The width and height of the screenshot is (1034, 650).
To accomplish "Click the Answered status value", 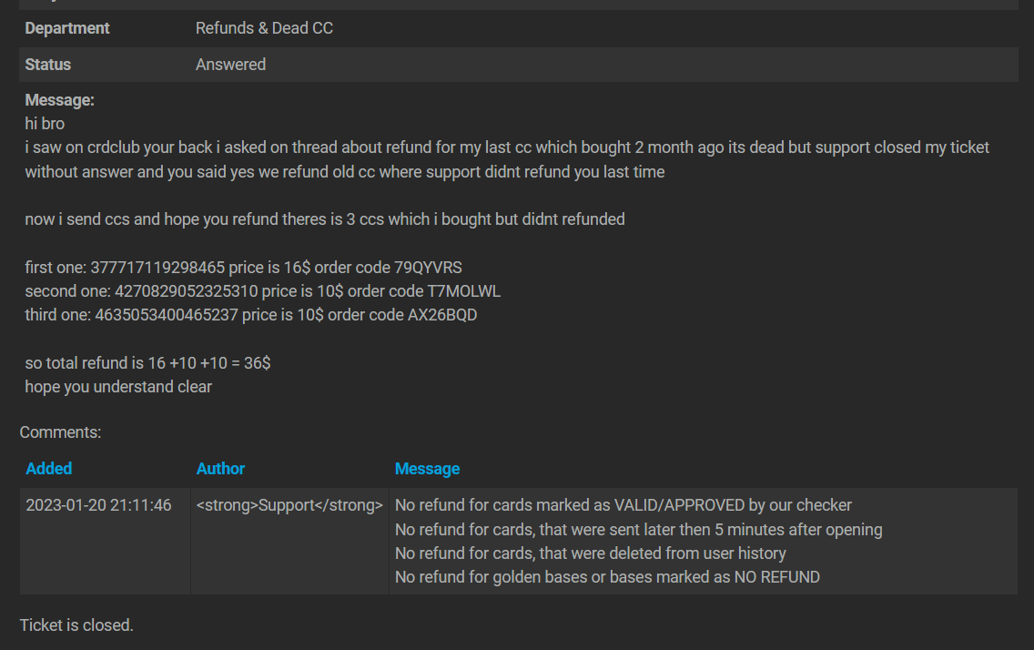I will 231,65.
